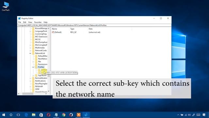Select the LicensingDiag key

[40, 34]
